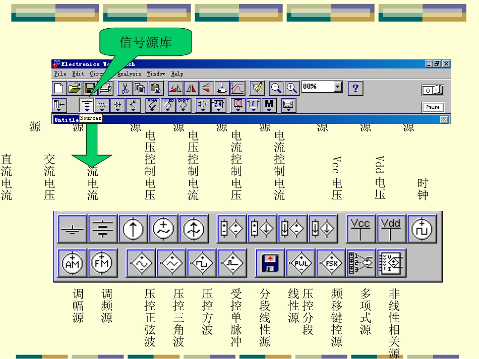
Task: Flip component vertically icon
Action: pyautogui.click(x=206, y=89)
